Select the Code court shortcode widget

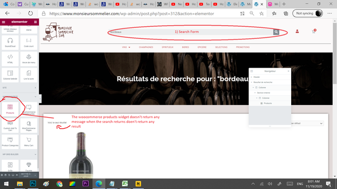[x=29, y=42]
